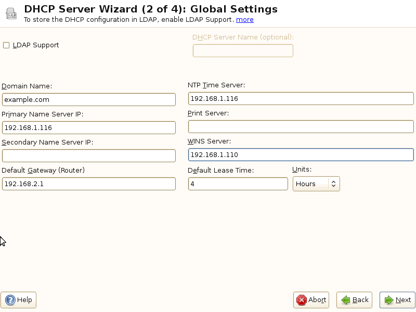Focus the Primary Name Server IP field
The width and height of the screenshot is (416, 312).
coord(89,127)
